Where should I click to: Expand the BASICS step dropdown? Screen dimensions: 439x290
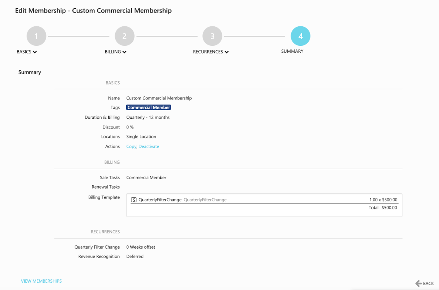point(27,52)
